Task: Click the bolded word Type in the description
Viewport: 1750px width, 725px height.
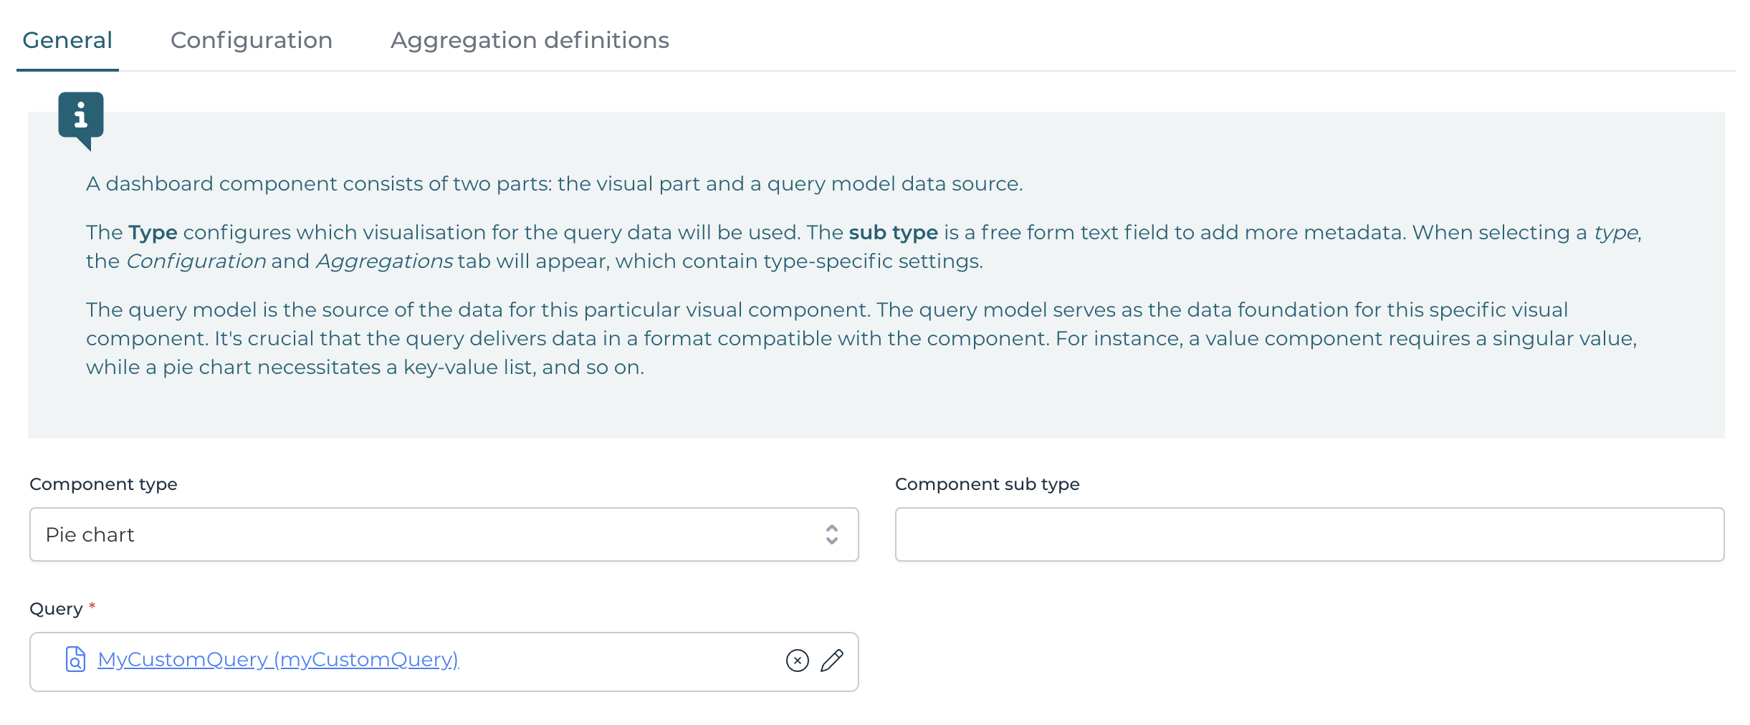Action: pyautogui.click(x=153, y=232)
